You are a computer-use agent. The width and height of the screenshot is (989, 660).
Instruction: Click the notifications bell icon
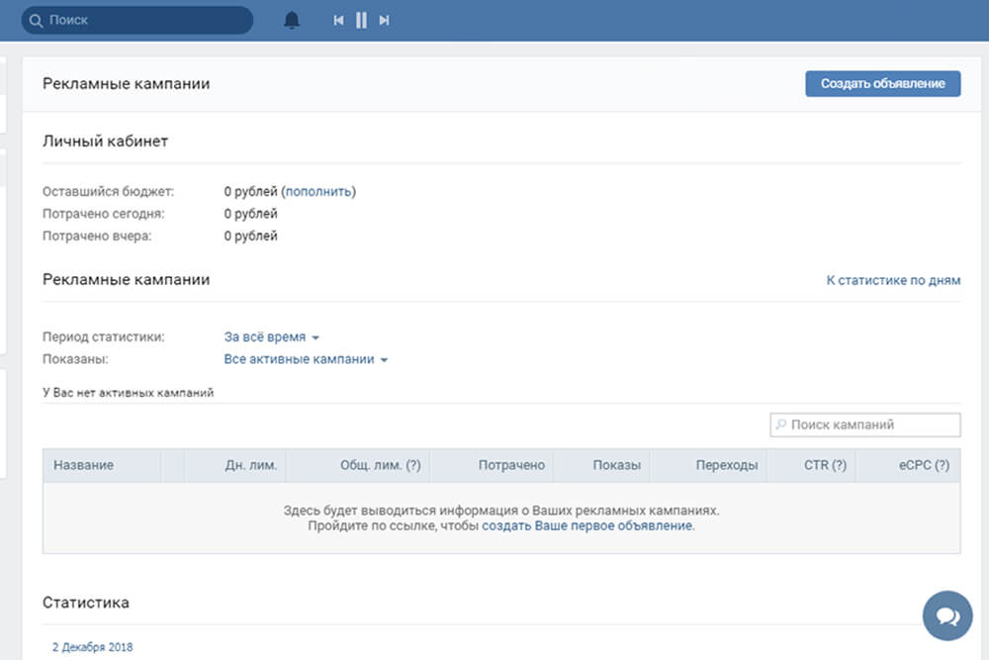click(x=292, y=20)
